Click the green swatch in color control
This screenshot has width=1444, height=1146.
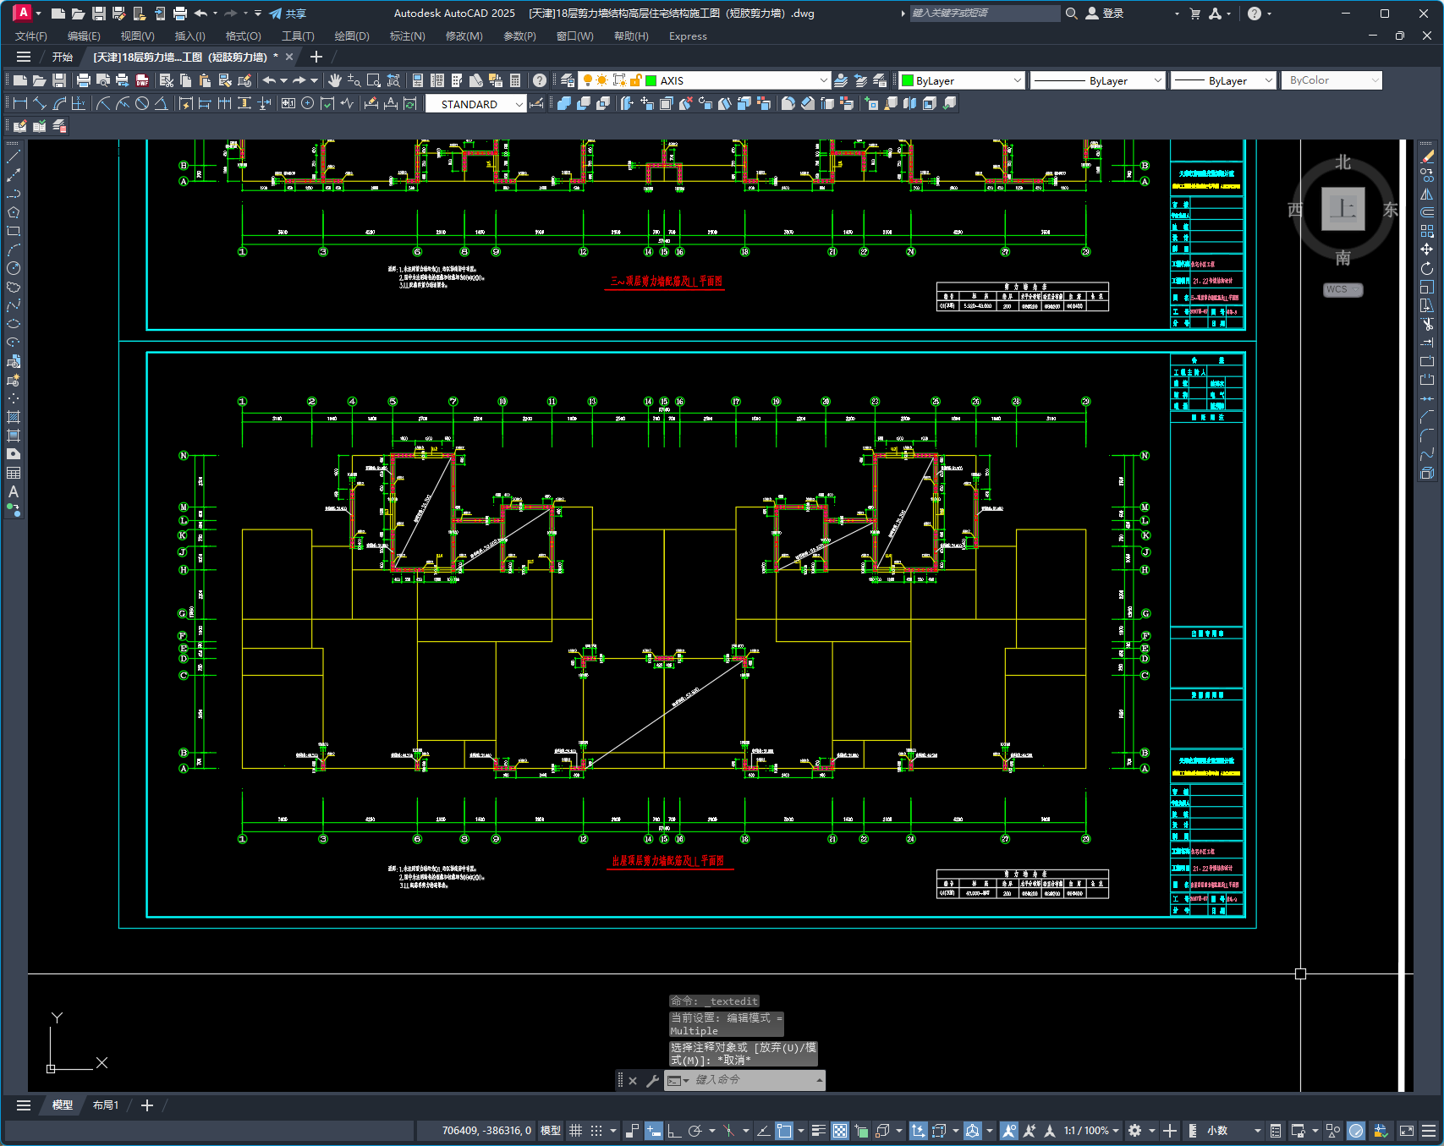908,80
